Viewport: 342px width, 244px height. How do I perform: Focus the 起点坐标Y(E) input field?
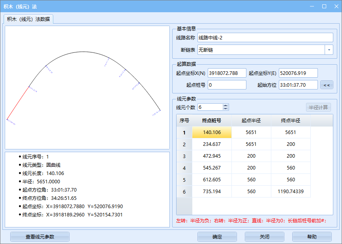pos(298,73)
